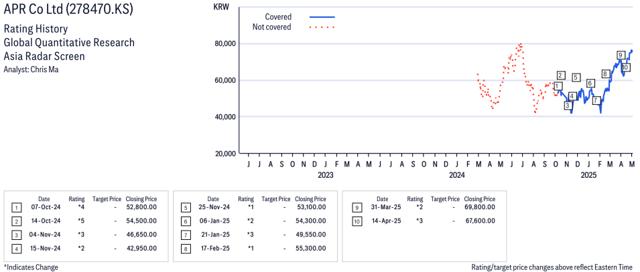Image resolution: width=640 pixels, height=272 pixels.
Task: Click the boxed 1 icon in table
Action: (x=16, y=208)
